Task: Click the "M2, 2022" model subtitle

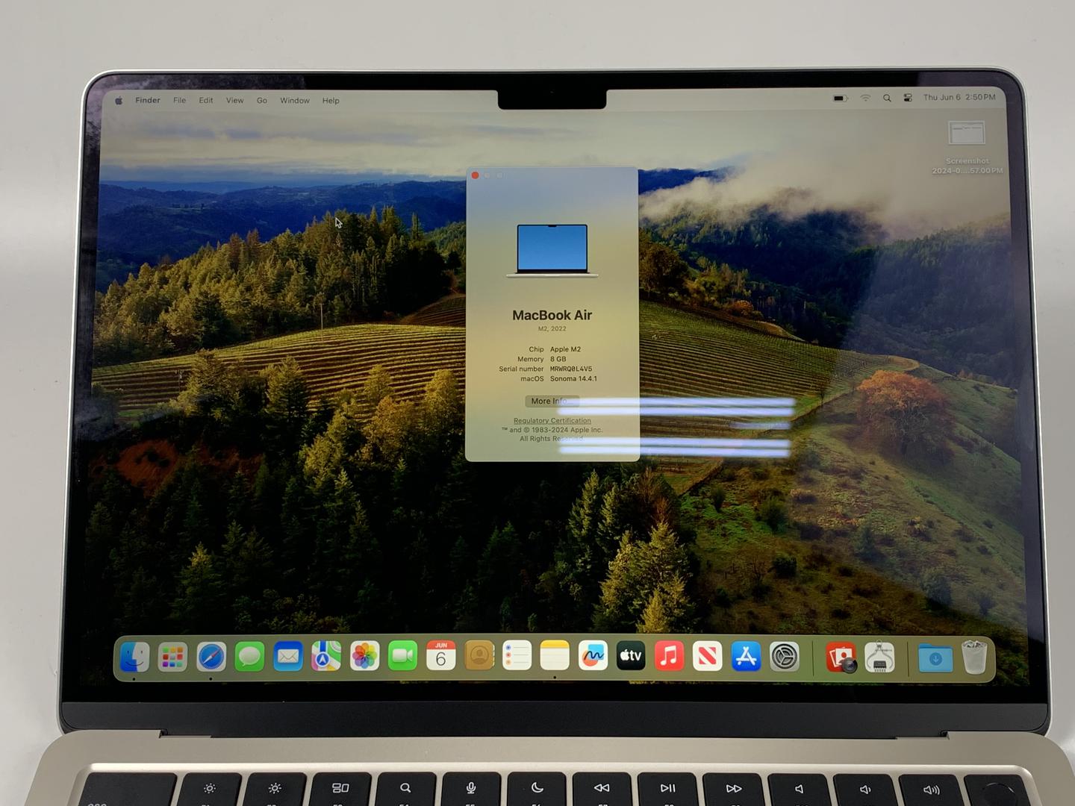Action: [552, 329]
